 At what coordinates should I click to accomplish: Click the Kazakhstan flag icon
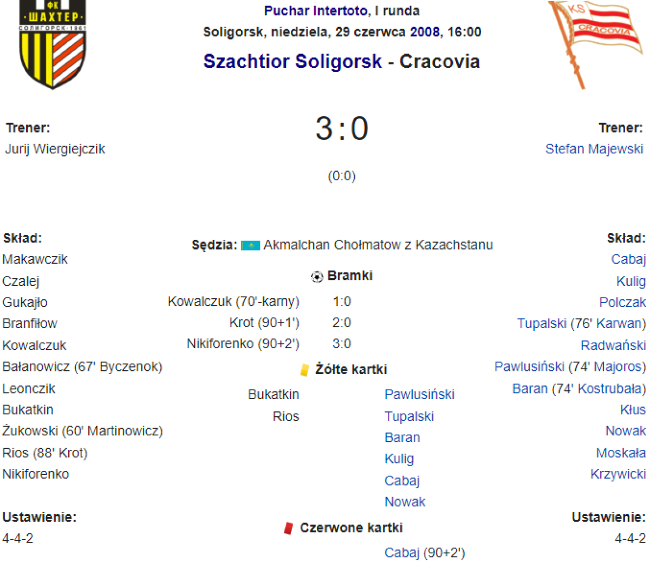pos(250,245)
